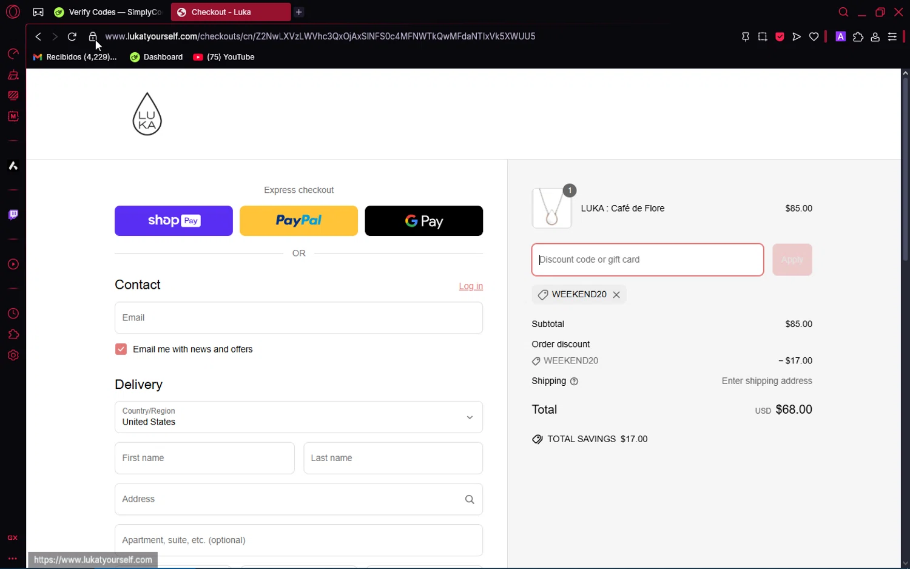This screenshot has height=569, width=910.
Task: Open the workspaces icon beside tabs
Action: pyautogui.click(x=38, y=12)
